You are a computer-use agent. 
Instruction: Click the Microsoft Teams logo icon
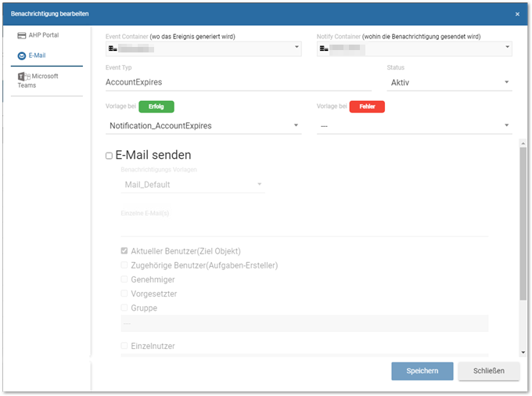[x=24, y=77]
